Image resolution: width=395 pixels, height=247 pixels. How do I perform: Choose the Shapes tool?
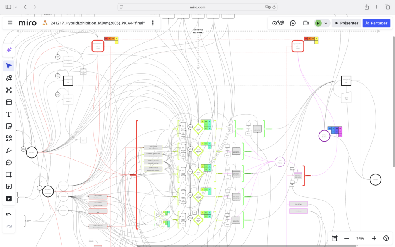point(8,138)
